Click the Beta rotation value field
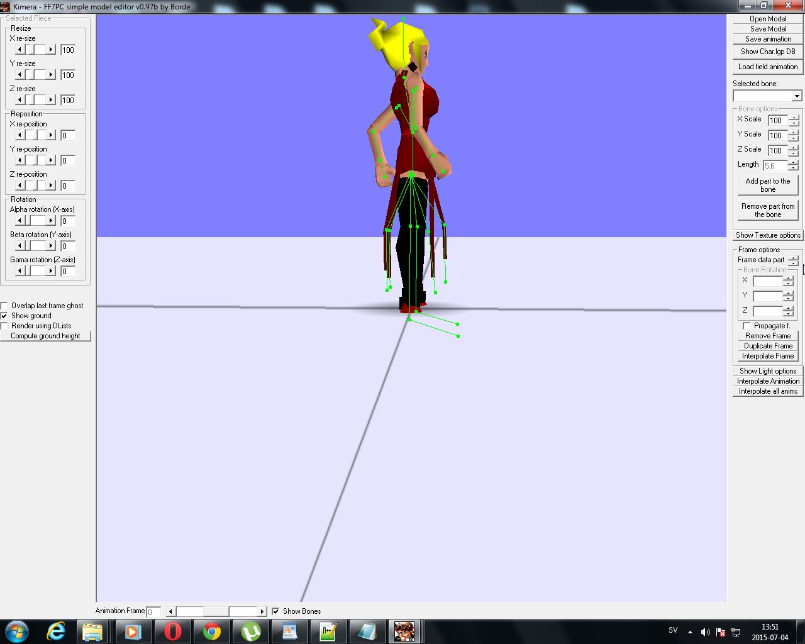The image size is (805, 644). click(x=68, y=246)
